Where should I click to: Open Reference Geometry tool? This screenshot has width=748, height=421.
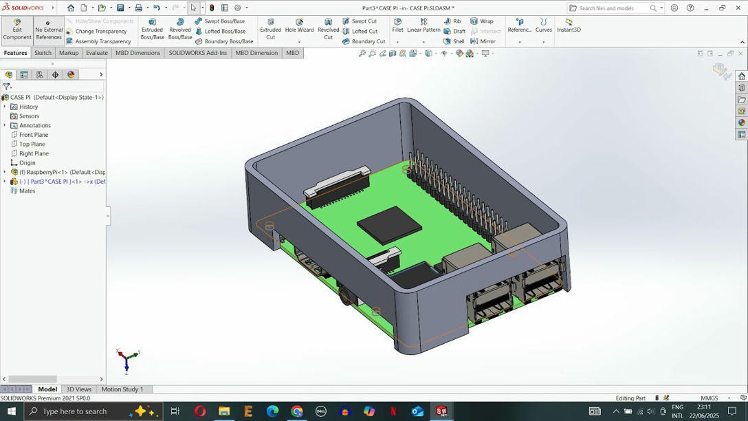click(520, 25)
